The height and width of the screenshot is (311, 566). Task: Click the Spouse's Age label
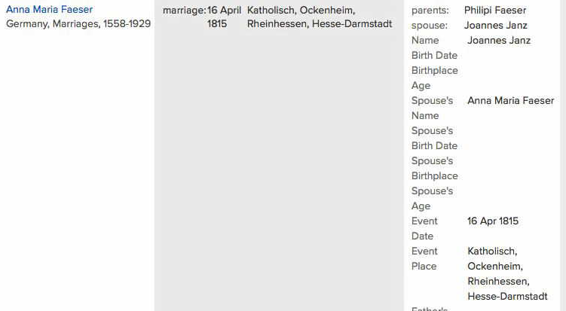pyautogui.click(x=432, y=198)
